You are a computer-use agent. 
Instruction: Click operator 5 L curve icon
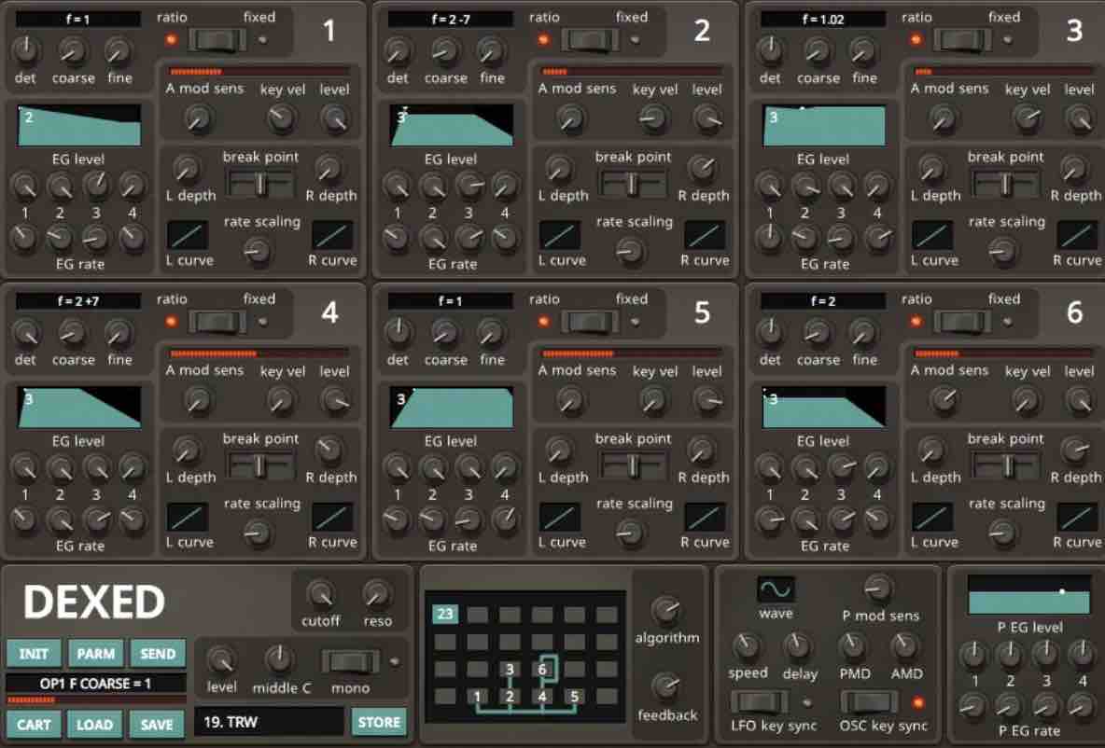point(560,517)
